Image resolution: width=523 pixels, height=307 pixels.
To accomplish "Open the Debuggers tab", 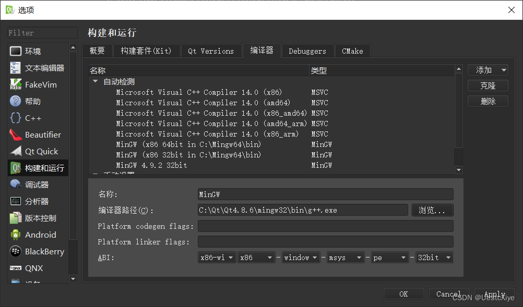I will point(307,51).
